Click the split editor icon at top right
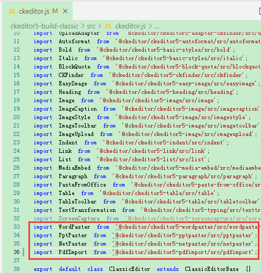 260,11
